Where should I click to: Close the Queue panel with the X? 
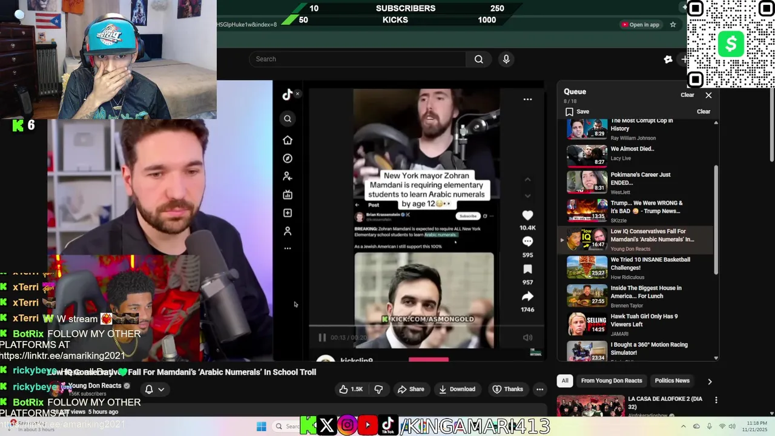pos(708,95)
